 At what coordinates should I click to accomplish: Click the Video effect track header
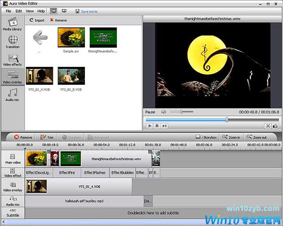pyautogui.click(x=13, y=173)
